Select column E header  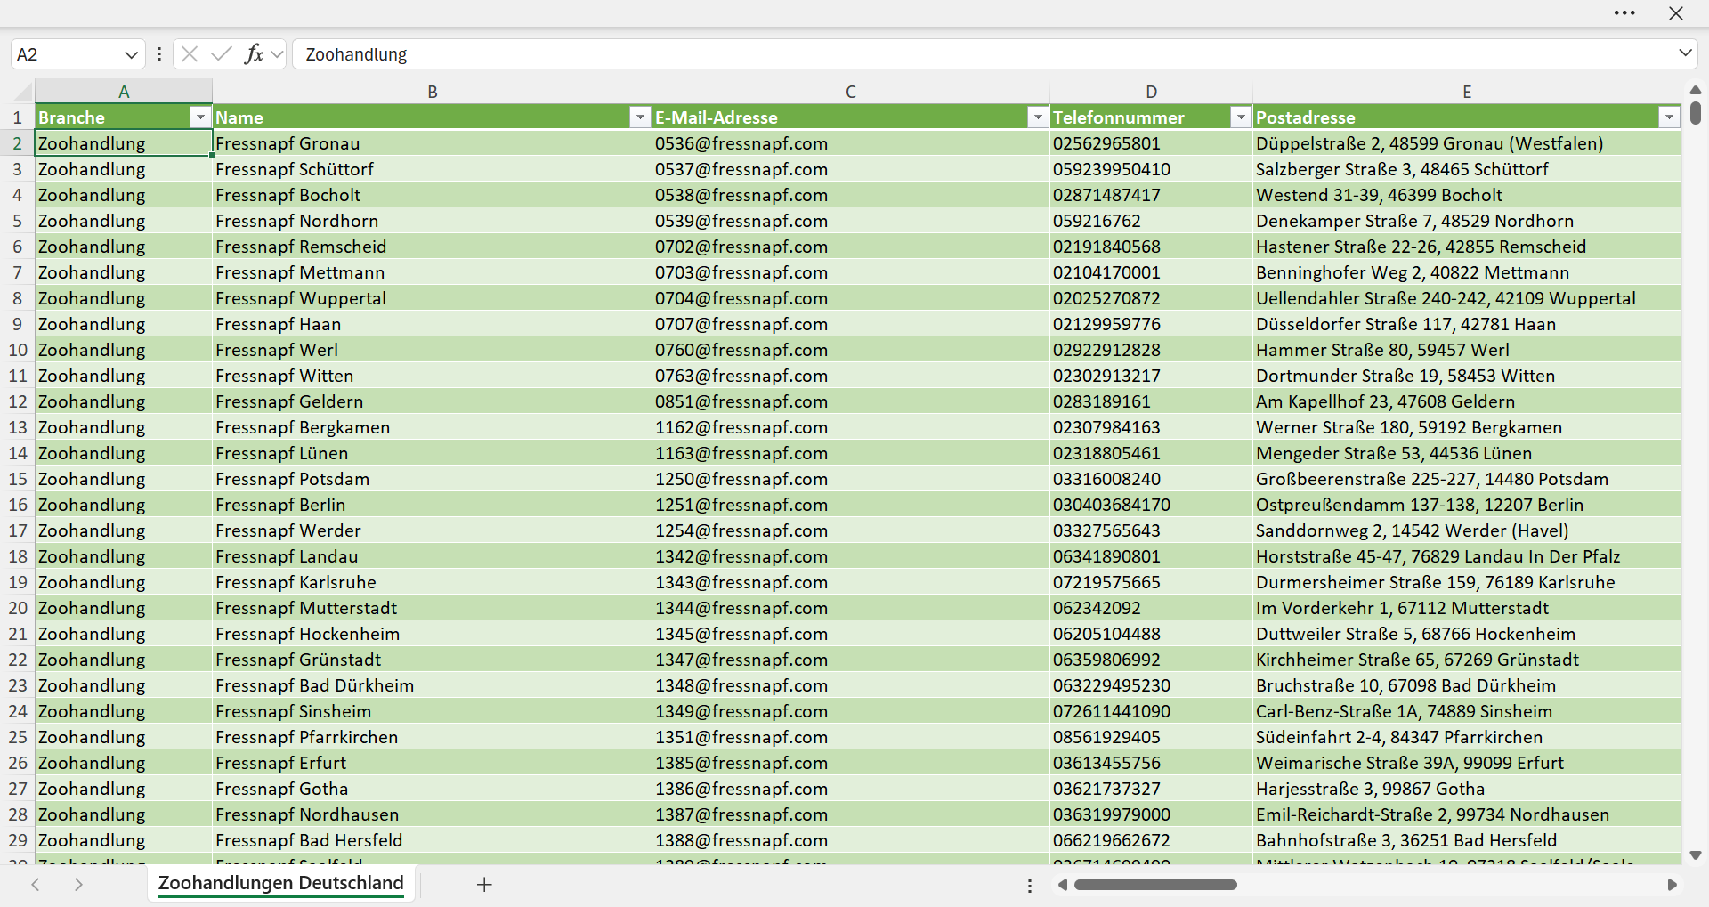coord(1467,92)
